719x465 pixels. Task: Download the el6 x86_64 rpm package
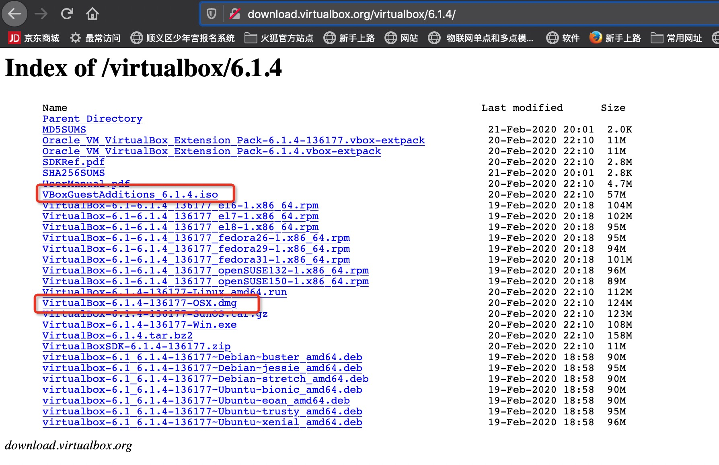(x=181, y=206)
